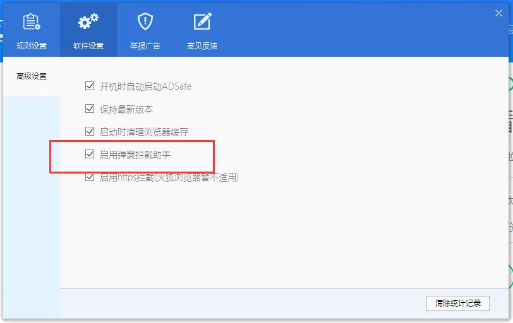This screenshot has height=323, width=513.
Task: Click the 清除统计记录 button
Action: click(457, 303)
